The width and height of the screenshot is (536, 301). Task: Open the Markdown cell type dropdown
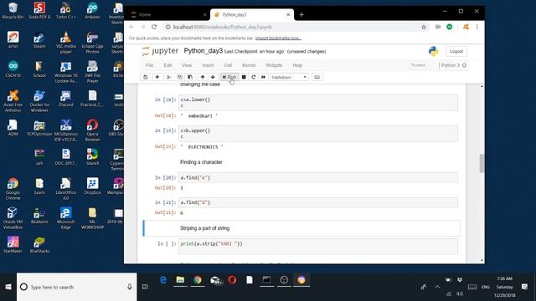(x=289, y=77)
